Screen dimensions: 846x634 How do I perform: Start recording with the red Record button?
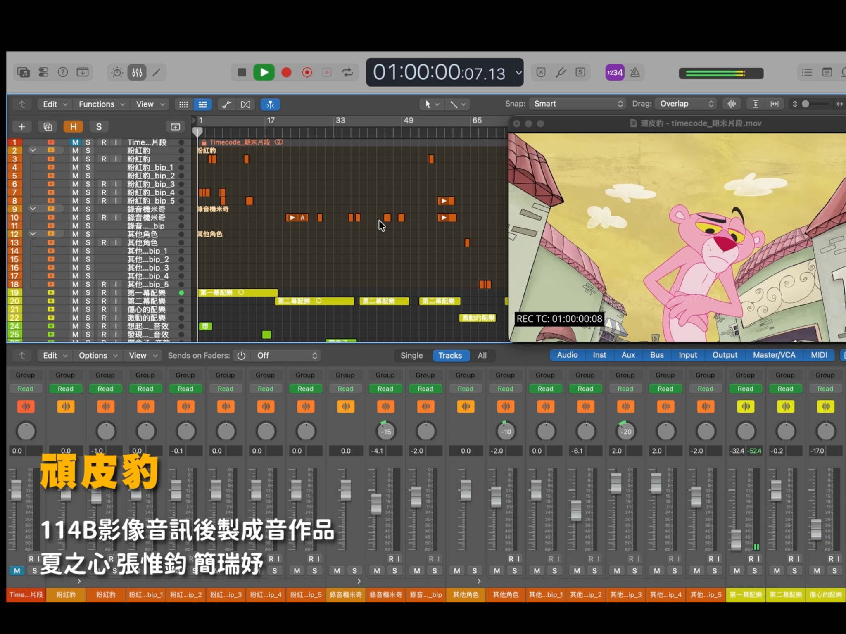point(286,73)
